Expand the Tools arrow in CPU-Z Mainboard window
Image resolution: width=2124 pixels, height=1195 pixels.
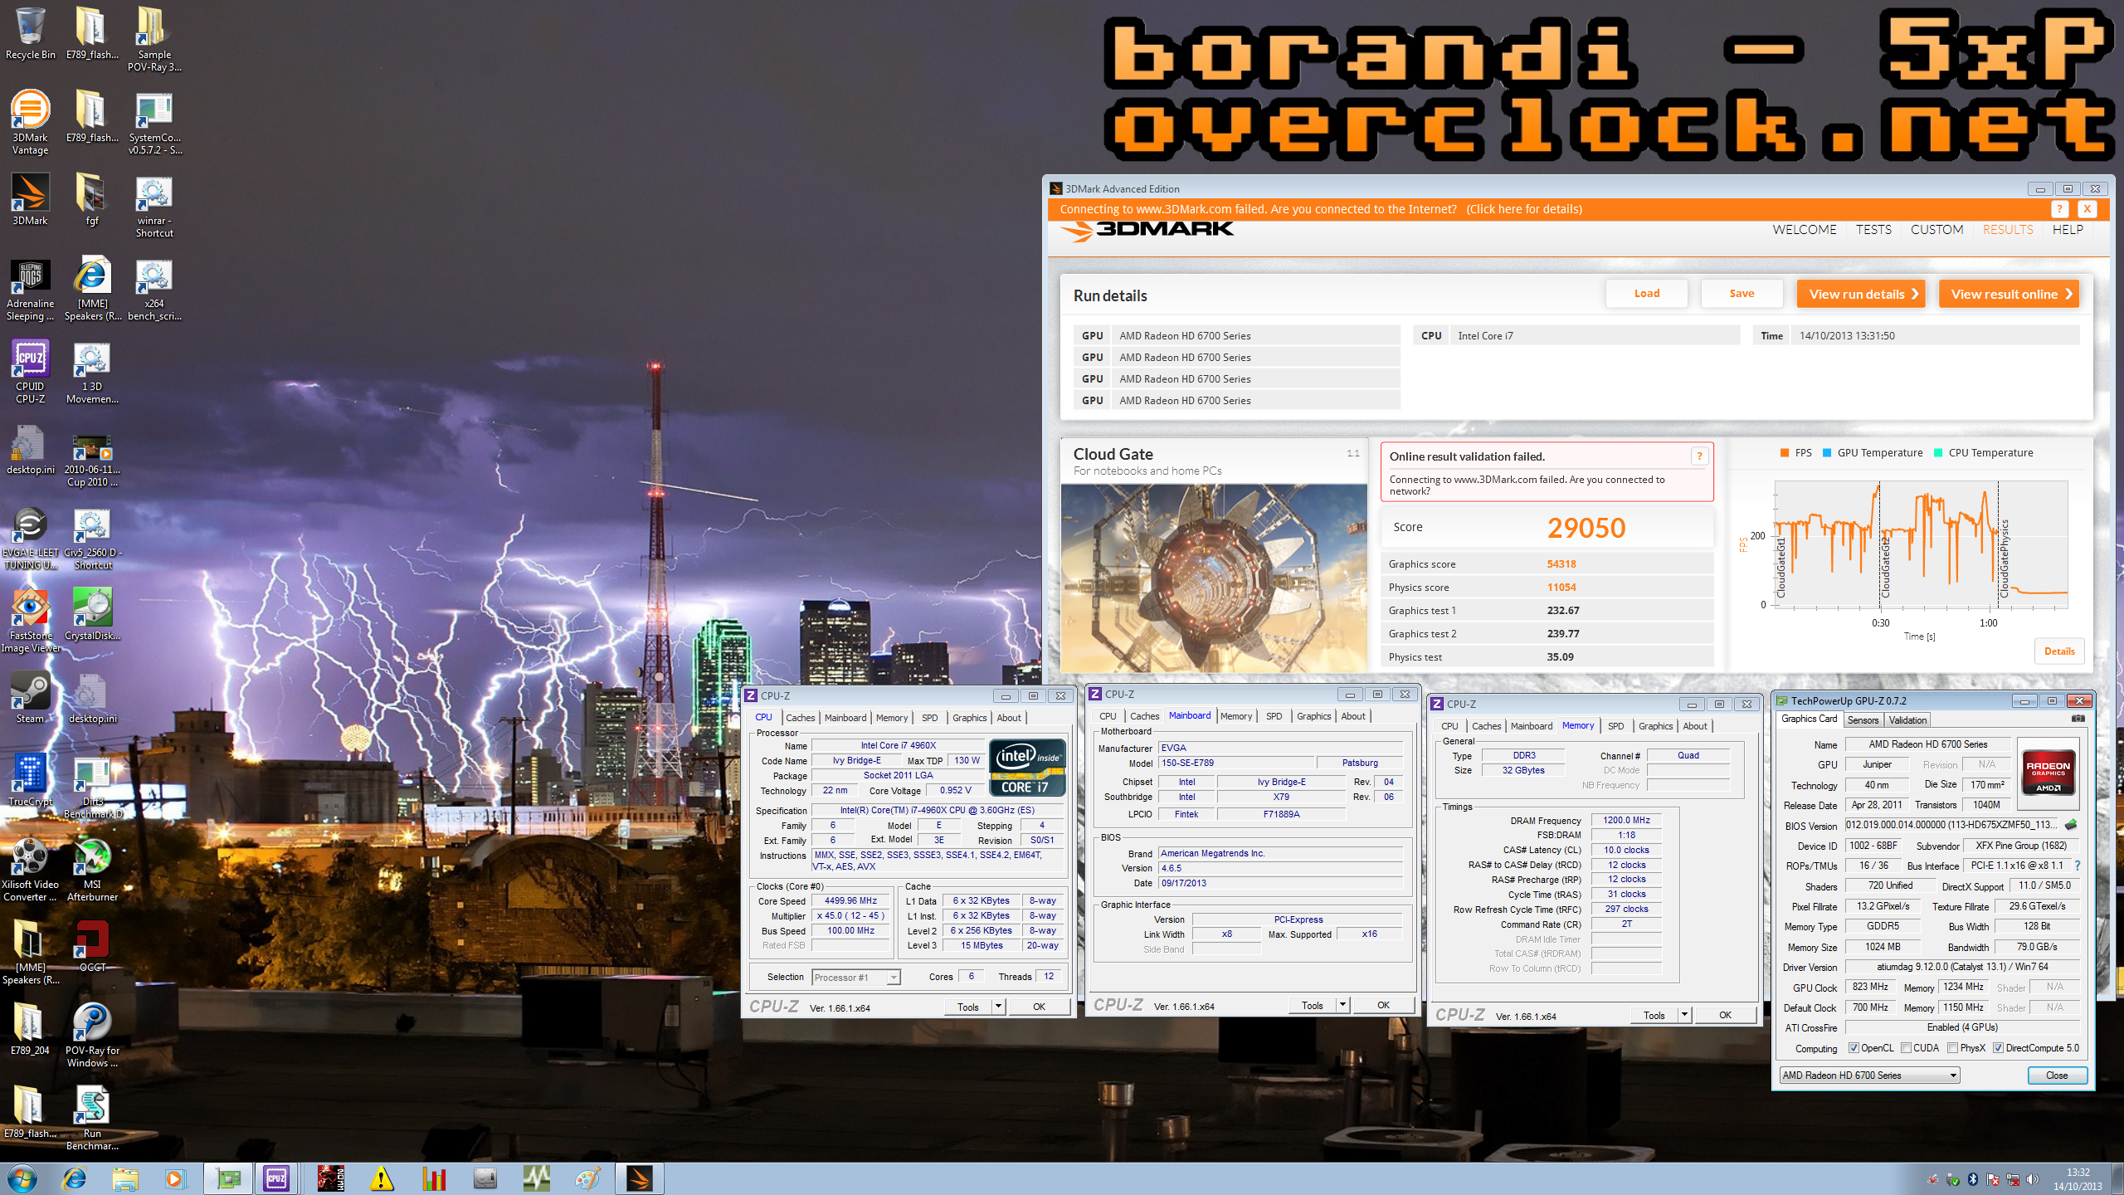click(x=1342, y=1005)
